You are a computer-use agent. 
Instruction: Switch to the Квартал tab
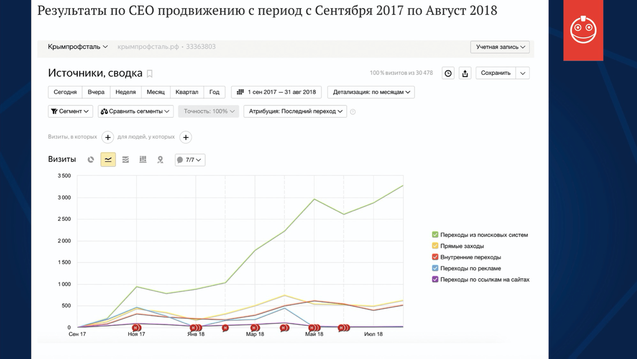click(x=187, y=92)
